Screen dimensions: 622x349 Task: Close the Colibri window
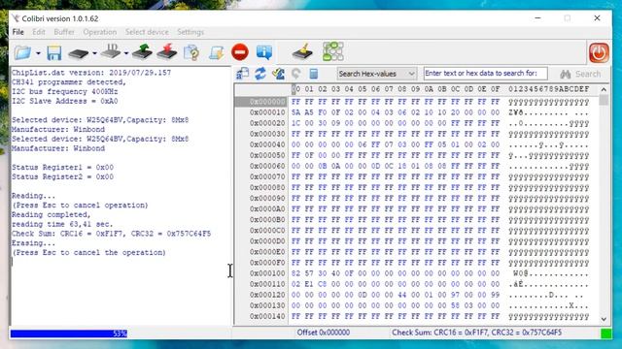coord(597,18)
